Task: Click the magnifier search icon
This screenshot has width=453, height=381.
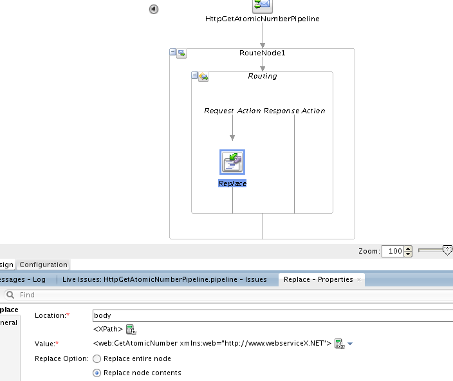Action: (x=10, y=295)
